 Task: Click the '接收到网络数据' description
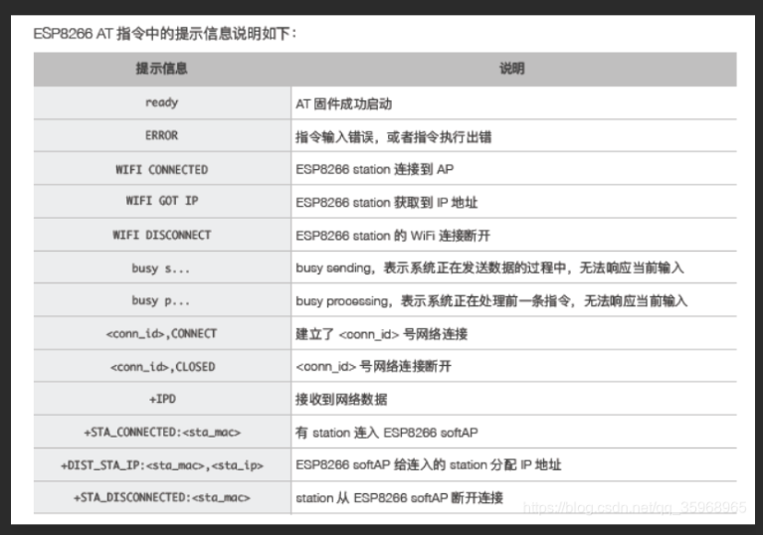[341, 400]
